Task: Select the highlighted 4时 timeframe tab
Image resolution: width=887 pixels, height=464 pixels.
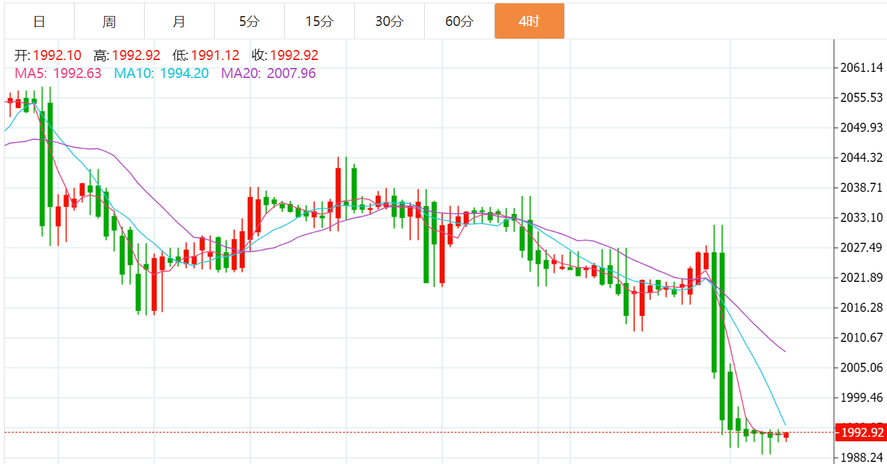Action: point(530,21)
